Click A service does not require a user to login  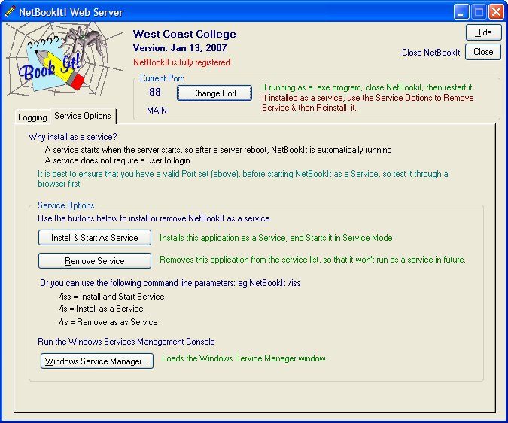point(117,160)
